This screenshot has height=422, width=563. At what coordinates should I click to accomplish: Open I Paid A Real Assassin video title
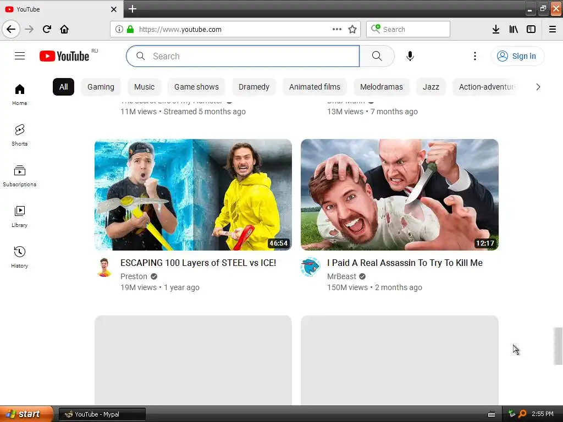click(x=405, y=263)
